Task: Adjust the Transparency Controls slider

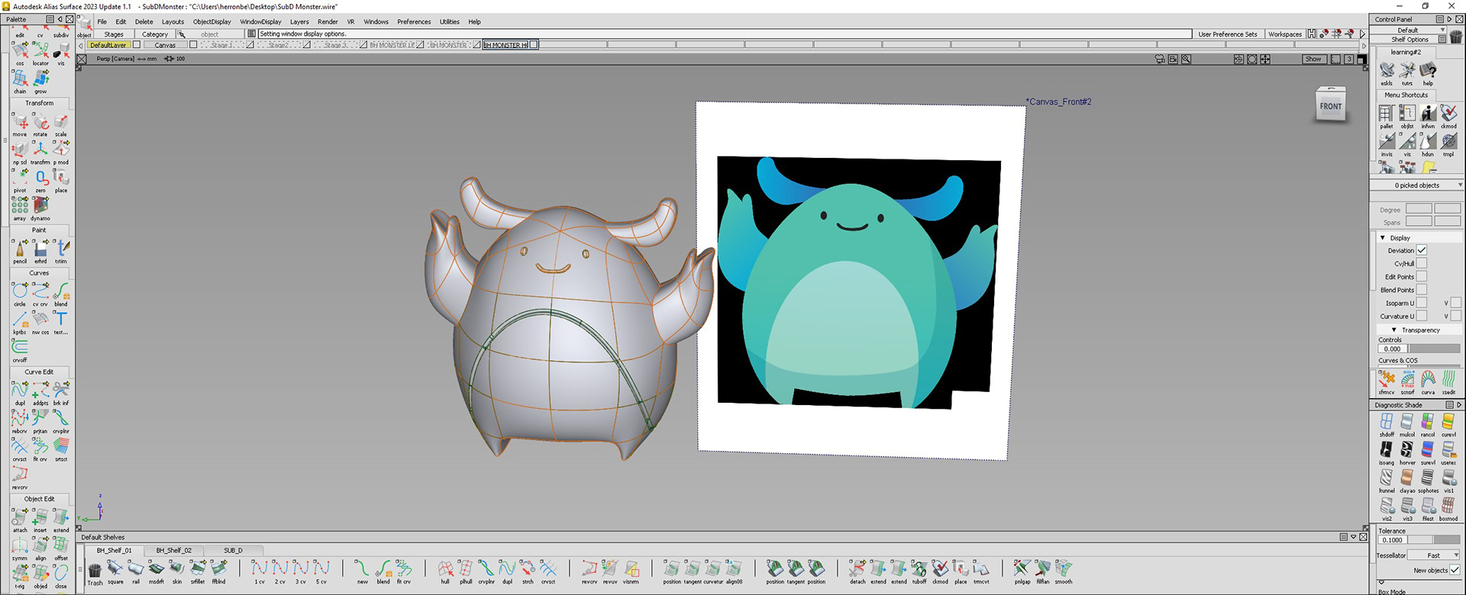Action: coord(1434,349)
